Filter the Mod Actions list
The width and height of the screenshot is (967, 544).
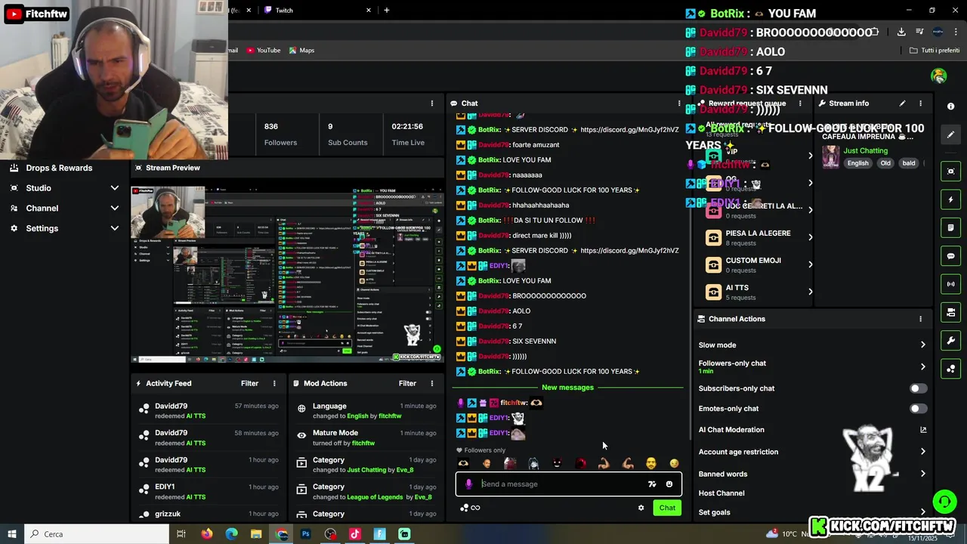[407, 383]
